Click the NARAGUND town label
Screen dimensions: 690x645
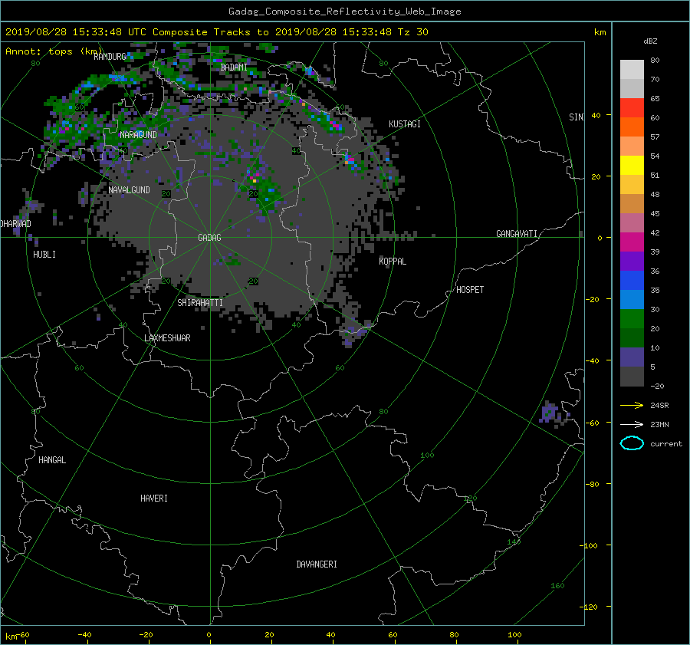pos(138,135)
